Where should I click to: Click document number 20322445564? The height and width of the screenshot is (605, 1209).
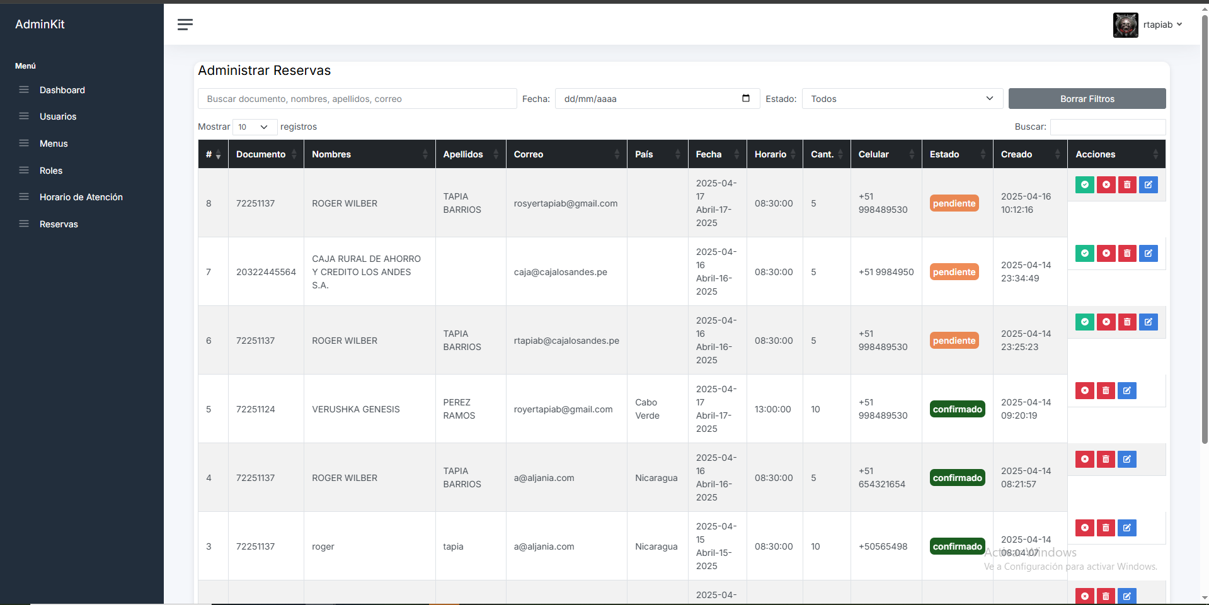pos(266,272)
